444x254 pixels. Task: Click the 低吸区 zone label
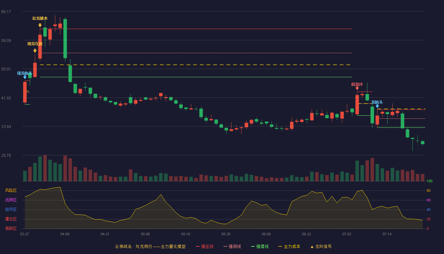pyautogui.click(x=11, y=229)
